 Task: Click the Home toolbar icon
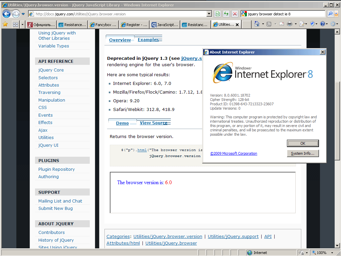pos(257,24)
